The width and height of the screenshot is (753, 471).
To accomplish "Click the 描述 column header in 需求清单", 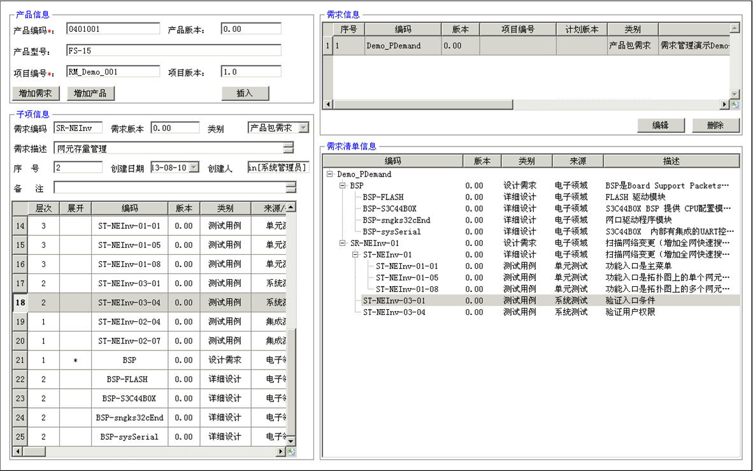I will pyautogui.click(x=671, y=161).
